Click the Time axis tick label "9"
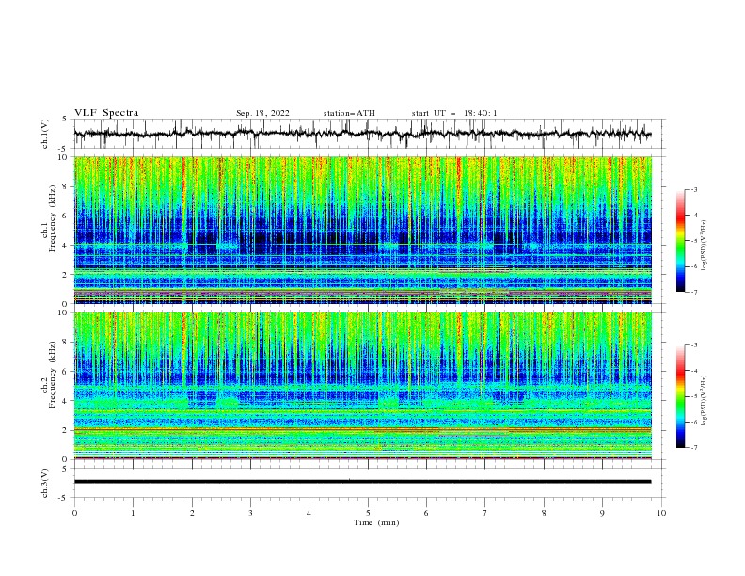This screenshot has height=576, width=745. [602, 513]
